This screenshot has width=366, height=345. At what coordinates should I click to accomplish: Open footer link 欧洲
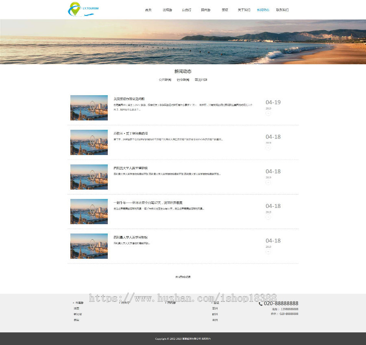(215, 314)
